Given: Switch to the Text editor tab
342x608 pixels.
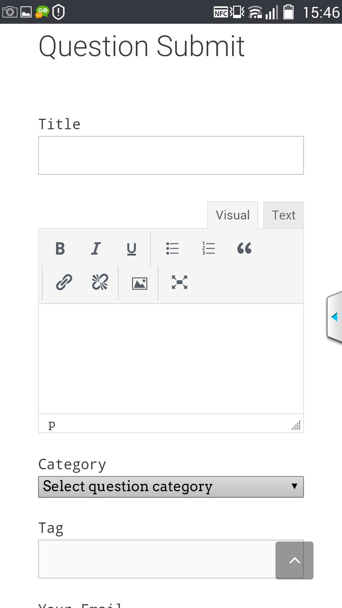Looking at the screenshot, I should pos(283,215).
